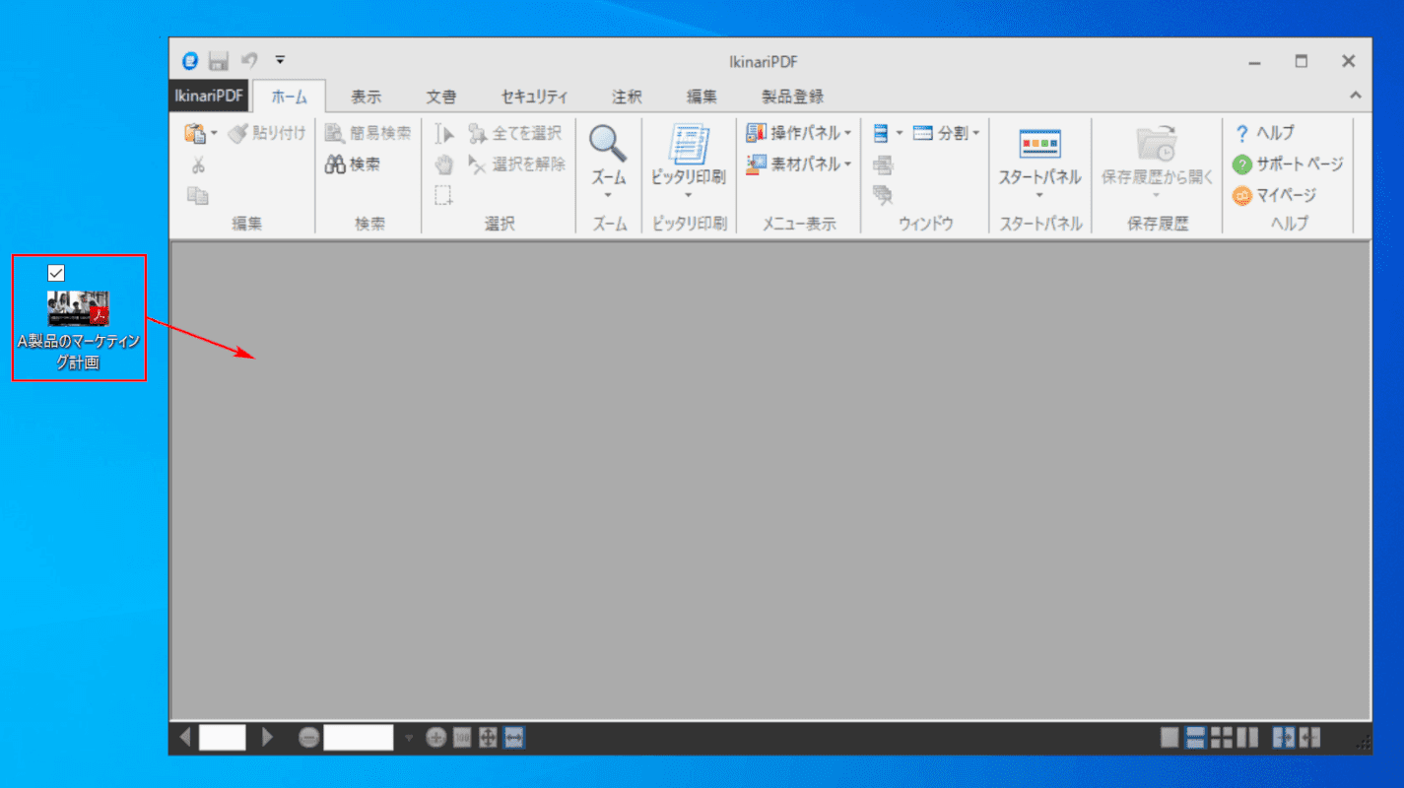Click the 簡易検索 quick search button

click(368, 133)
